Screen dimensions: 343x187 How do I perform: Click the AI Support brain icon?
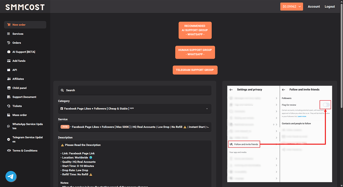click(9, 52)
